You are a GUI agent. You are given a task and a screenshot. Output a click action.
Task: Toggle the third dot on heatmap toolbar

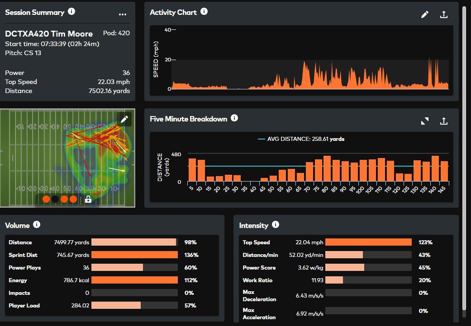point(64,199)
